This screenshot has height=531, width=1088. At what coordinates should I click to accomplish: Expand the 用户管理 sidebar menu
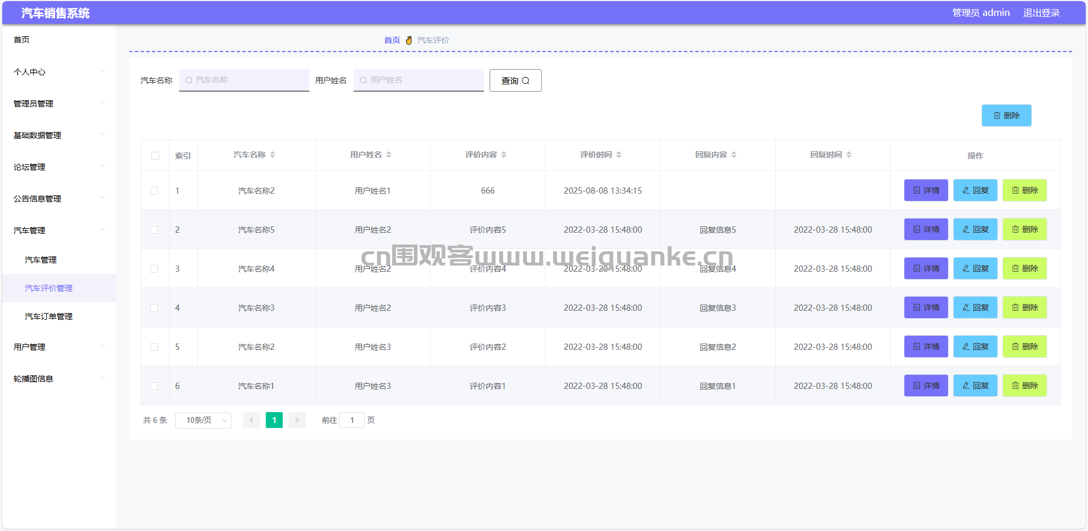59,347
